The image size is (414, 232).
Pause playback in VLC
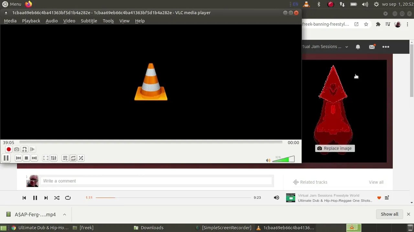(6, 158)
